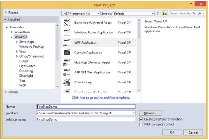
Task: Click the Console Application template icon
Action: coord(67,52)
